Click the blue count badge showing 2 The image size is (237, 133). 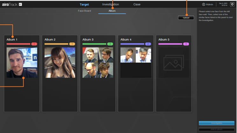click(x=148, y=44)
